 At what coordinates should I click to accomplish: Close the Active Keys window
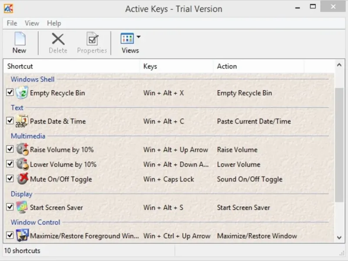pos(333,7)
